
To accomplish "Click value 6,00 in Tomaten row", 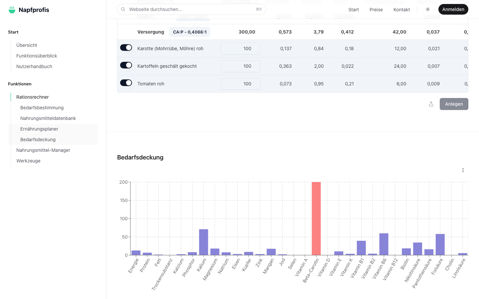I will pos(401,84).
